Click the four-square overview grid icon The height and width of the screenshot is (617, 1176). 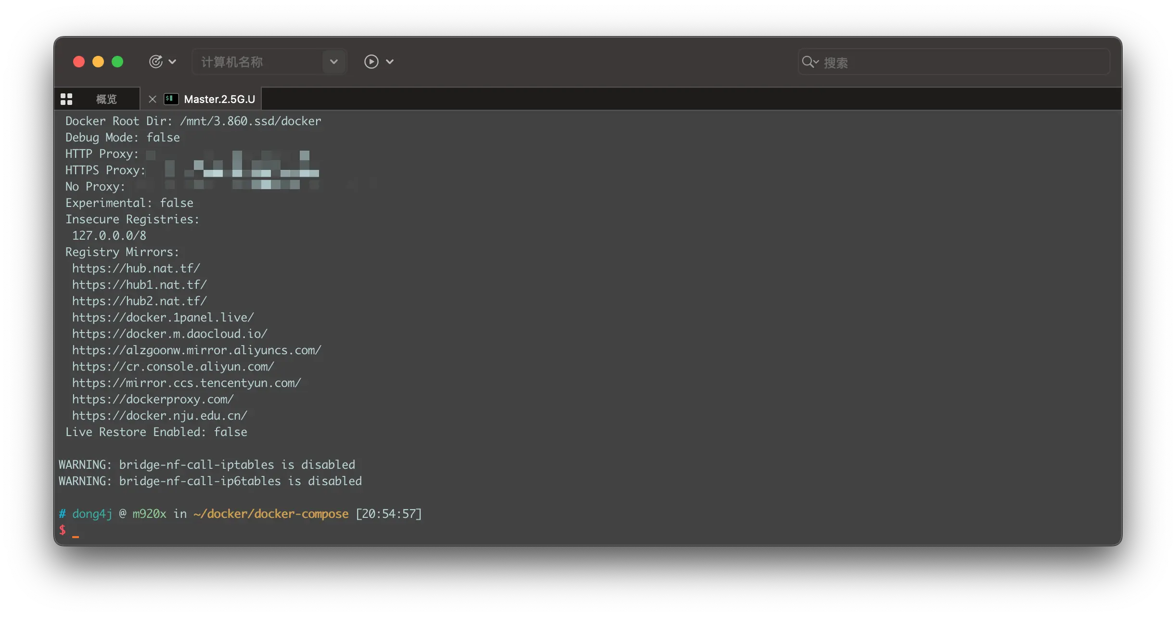66,99
